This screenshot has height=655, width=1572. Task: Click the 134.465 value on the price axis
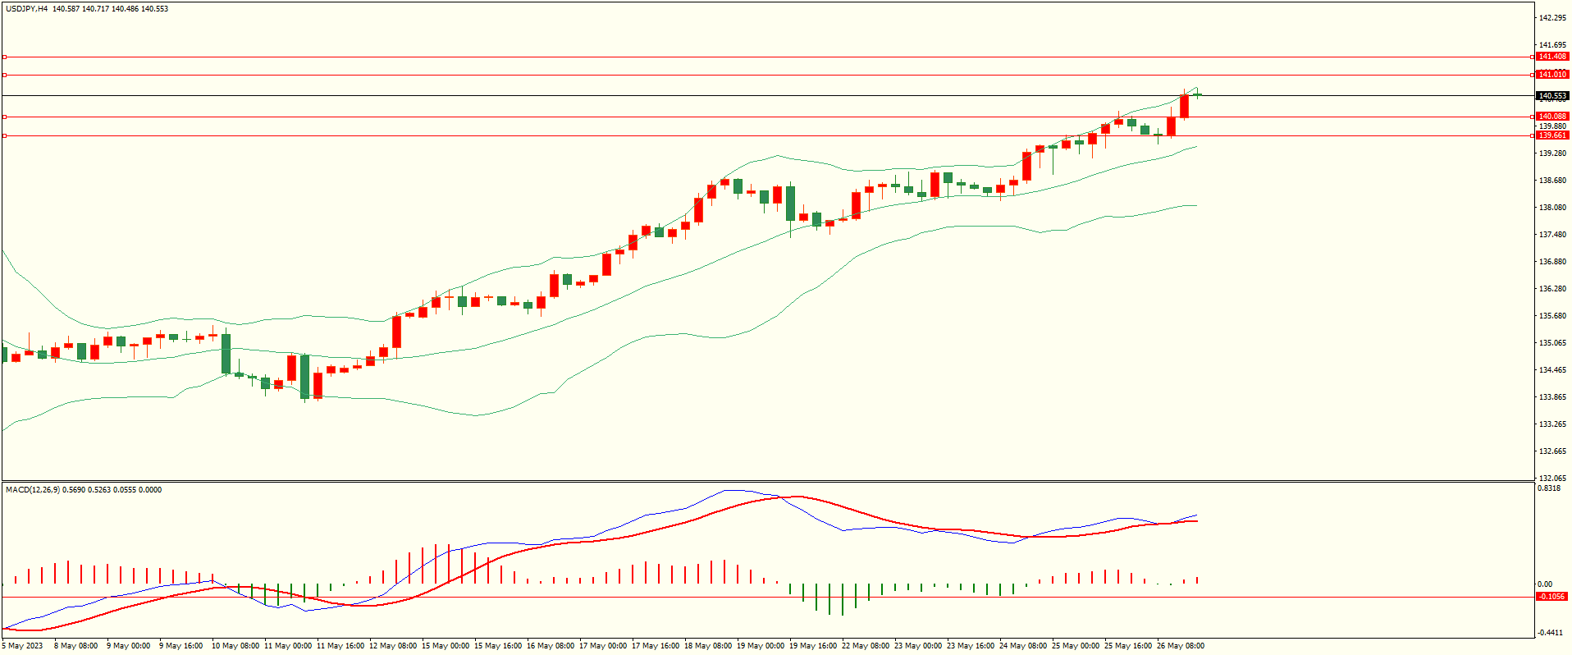[1552, 370]
